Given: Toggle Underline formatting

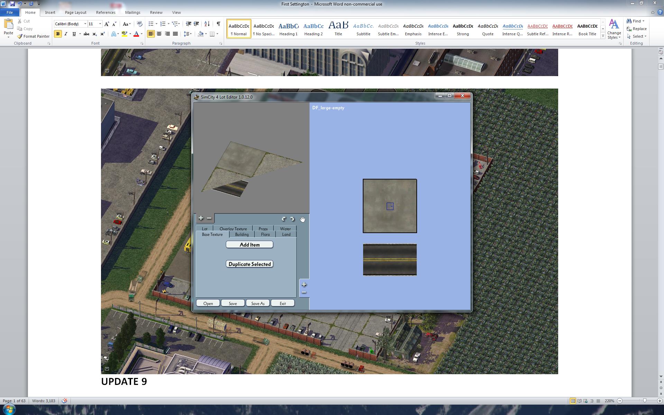Looking at the screenshot, I should click(x=74, y=34).
